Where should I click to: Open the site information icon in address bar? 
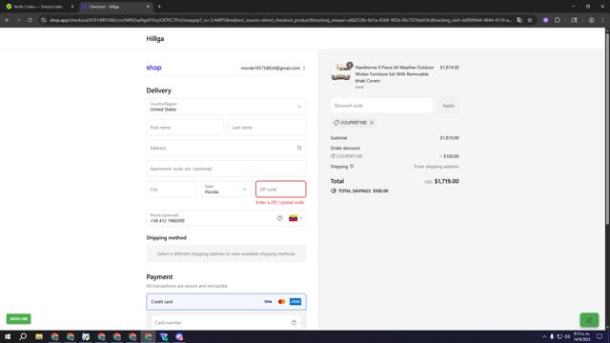coord(44,20)
